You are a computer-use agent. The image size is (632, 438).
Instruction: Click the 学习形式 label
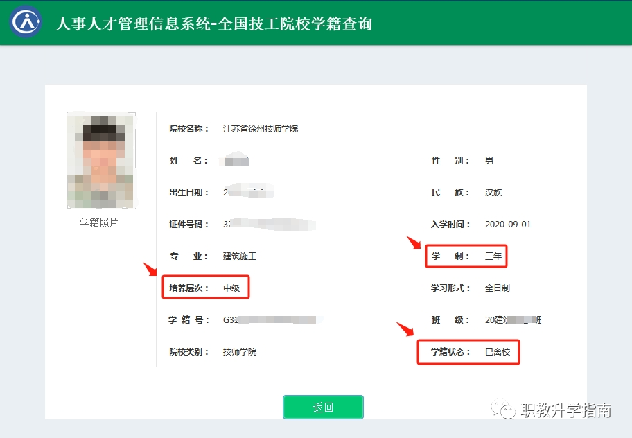[x=450, y=288]
